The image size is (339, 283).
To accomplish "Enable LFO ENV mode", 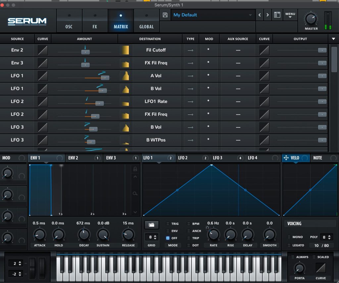I will pyautogui.click(x=168, y=231).
